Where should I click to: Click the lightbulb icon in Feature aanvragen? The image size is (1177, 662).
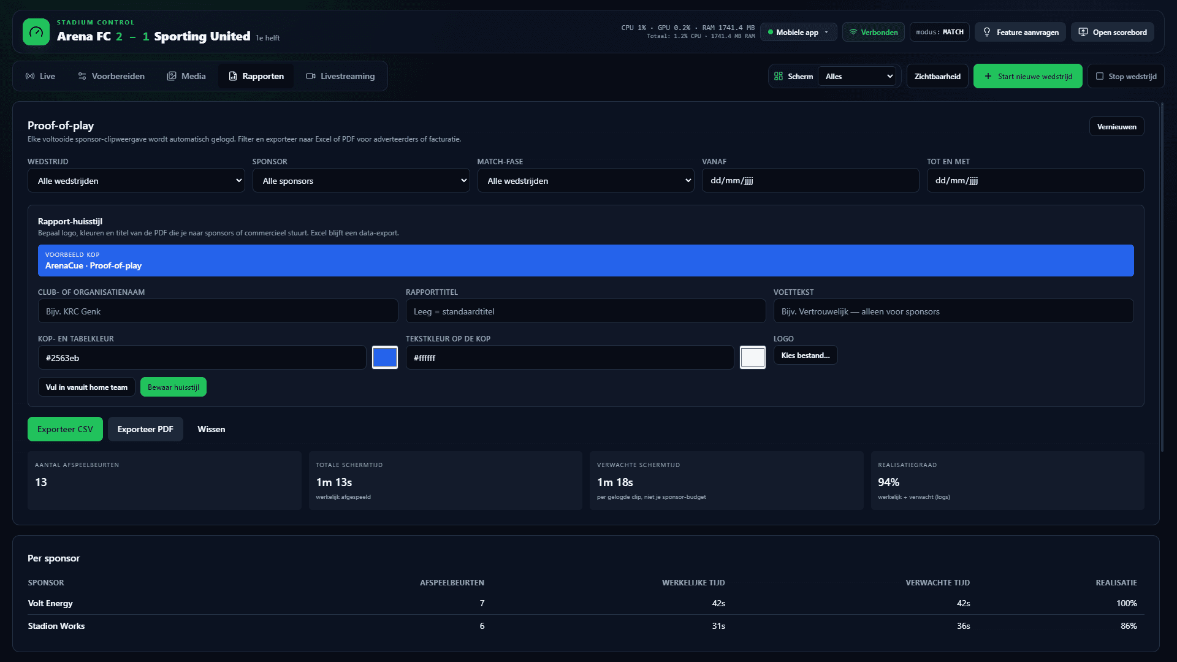click(x=987, y=32)
